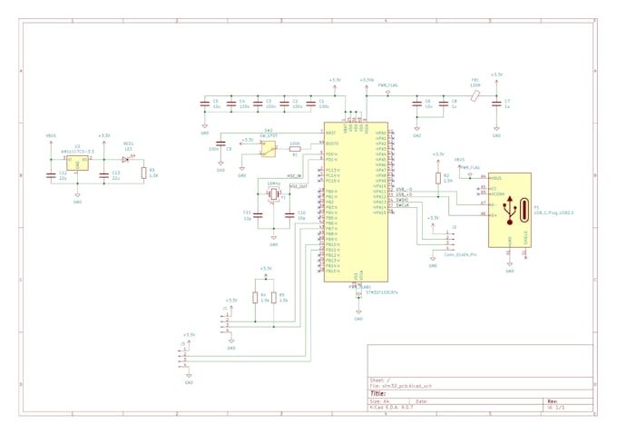Click resistor R2 on the USB D+ line
The width and height of the screenshot is (617, 435).
(438, 178)
